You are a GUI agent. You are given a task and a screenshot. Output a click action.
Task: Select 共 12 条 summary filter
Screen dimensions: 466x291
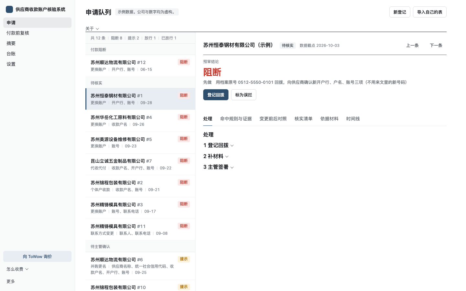click(x=98, y=38)
